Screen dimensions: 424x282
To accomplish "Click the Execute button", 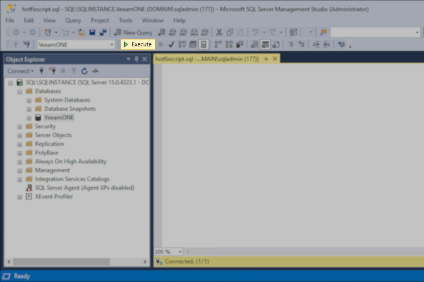I will [138, 44].
